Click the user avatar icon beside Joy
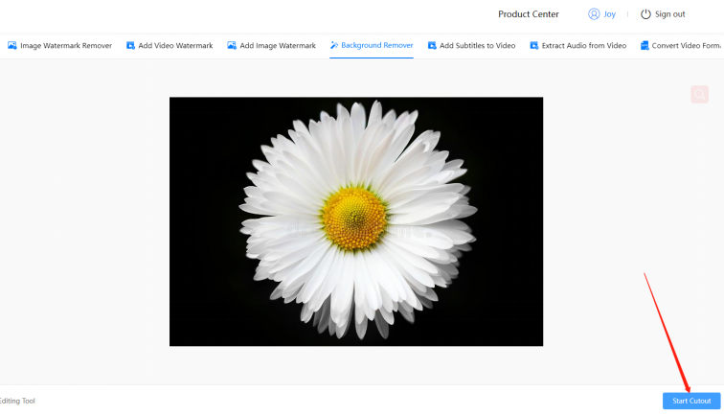The height and width of the screenshot is (415, 724). (594, 14)
